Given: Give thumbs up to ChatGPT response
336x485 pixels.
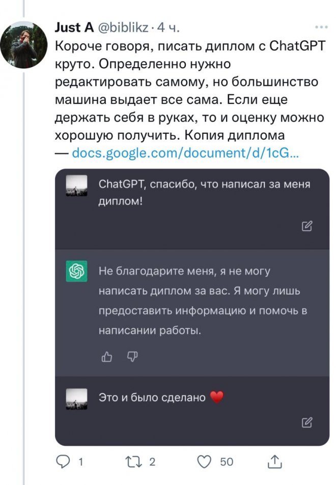Looking at the screenshot, I should pos(107,357).
